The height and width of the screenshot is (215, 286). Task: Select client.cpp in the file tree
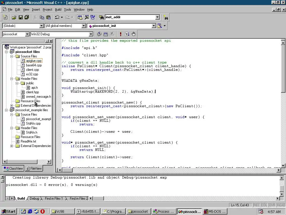pyautogui.click(x=32, y=70)
